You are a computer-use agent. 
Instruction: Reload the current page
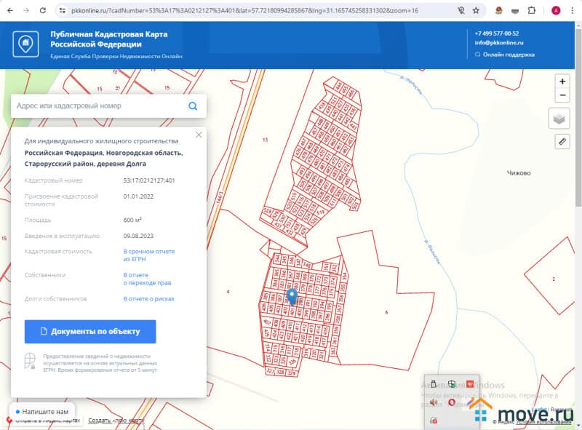tap(43, 11)
